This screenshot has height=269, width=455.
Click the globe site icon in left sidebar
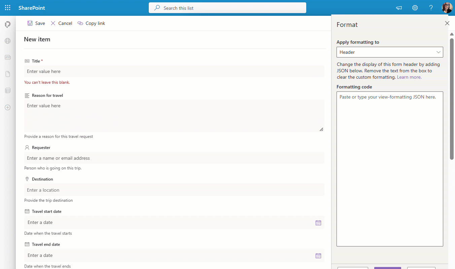coord(7,41)
